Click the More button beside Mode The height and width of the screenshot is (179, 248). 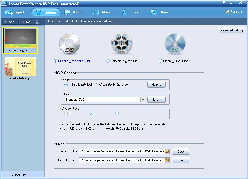pos(156,99)
